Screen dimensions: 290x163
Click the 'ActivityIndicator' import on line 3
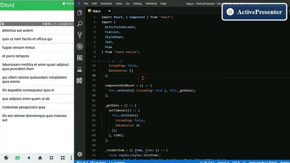click(x=120, y=27)
